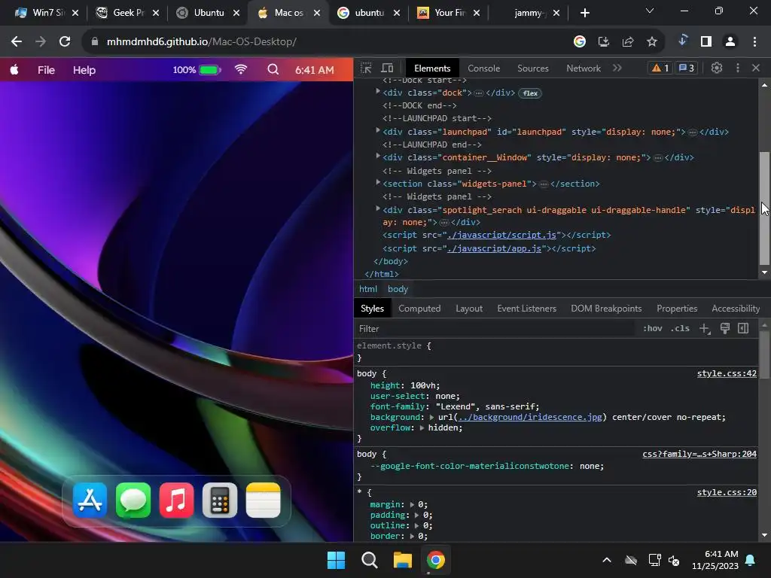Launch App Store from the dock
Viewport: 771px width, 578px height.
[x=90, y=500]
